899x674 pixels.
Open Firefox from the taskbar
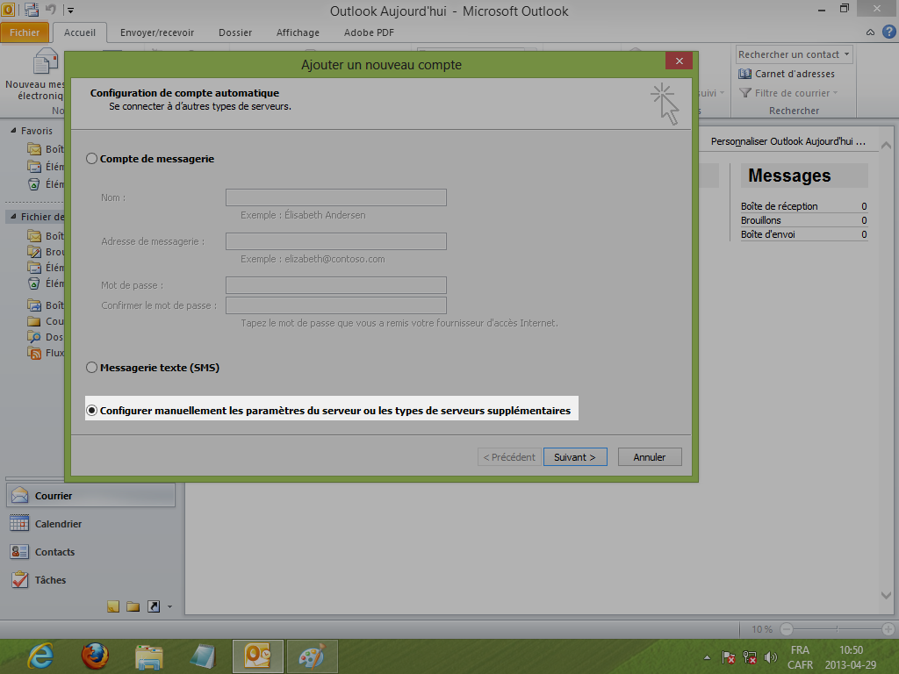95,656
